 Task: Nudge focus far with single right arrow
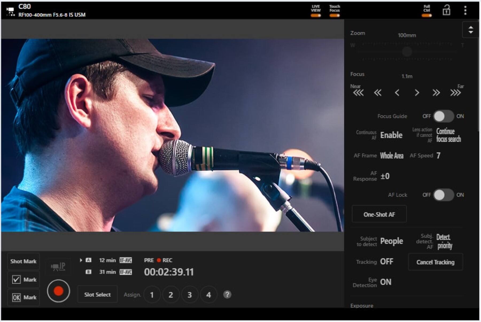click(x=417, y=93)
